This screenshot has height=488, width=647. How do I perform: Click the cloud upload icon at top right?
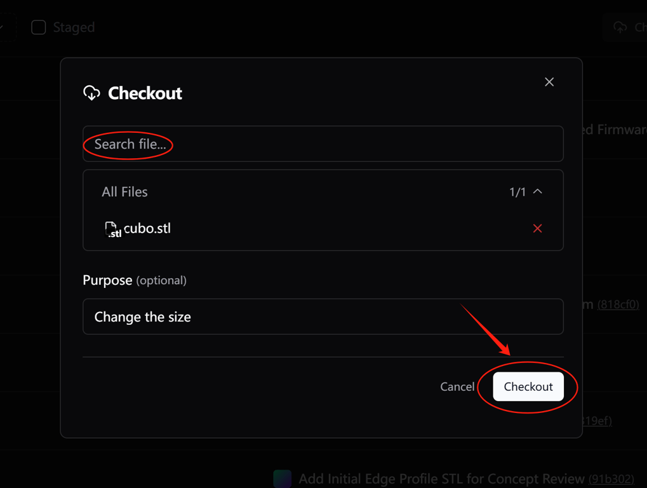[620, 27]
